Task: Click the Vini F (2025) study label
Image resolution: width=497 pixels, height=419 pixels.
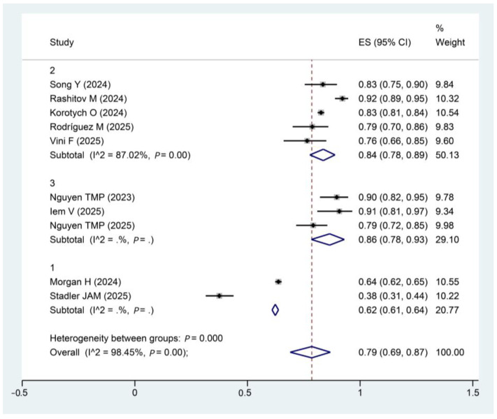Action: [77, 141]
